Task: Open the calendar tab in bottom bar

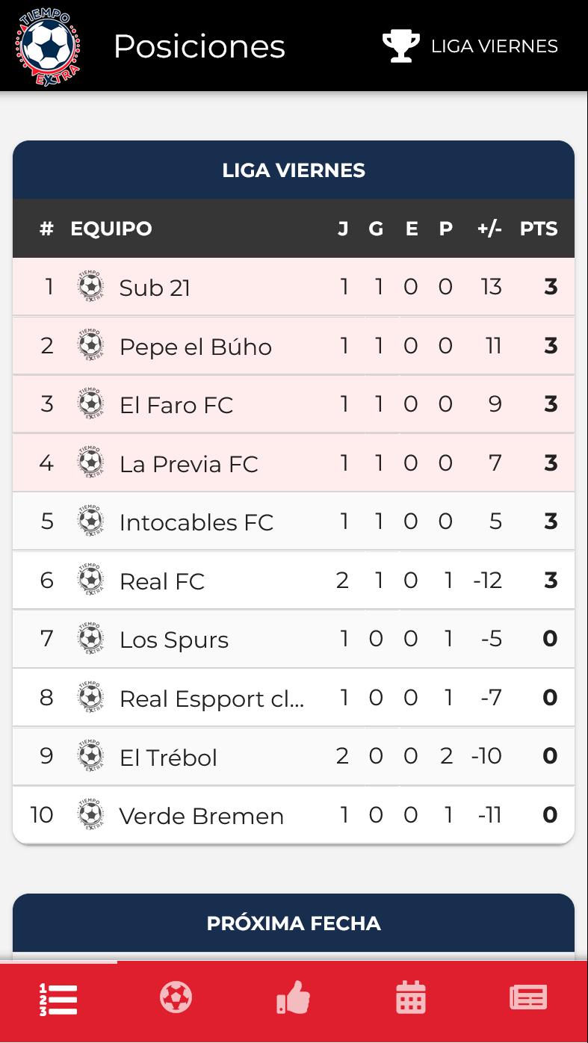Action: tap(411, 997)
